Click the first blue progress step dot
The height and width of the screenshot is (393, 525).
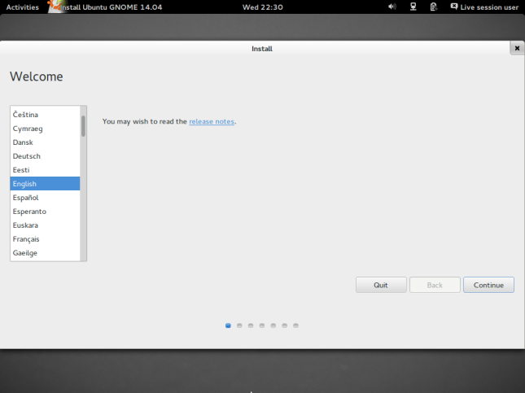tap(228, 325)
